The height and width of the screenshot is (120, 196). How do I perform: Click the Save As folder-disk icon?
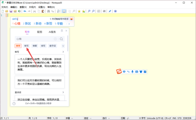[15, 11]
